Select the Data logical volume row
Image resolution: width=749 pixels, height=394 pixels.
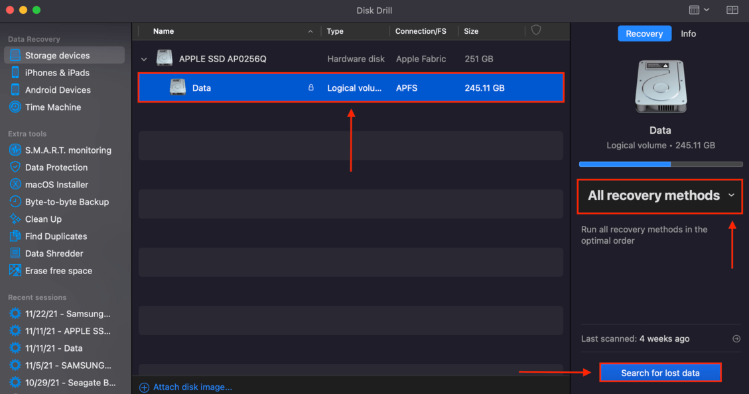pos(351,87)
